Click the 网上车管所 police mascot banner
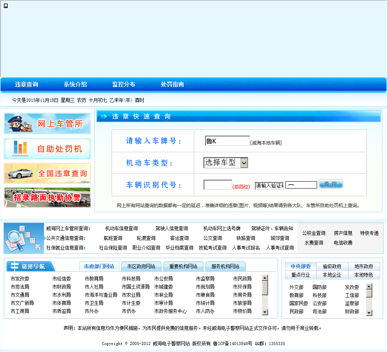The width and height of the screenshot is (387, 352). [48, 124]
